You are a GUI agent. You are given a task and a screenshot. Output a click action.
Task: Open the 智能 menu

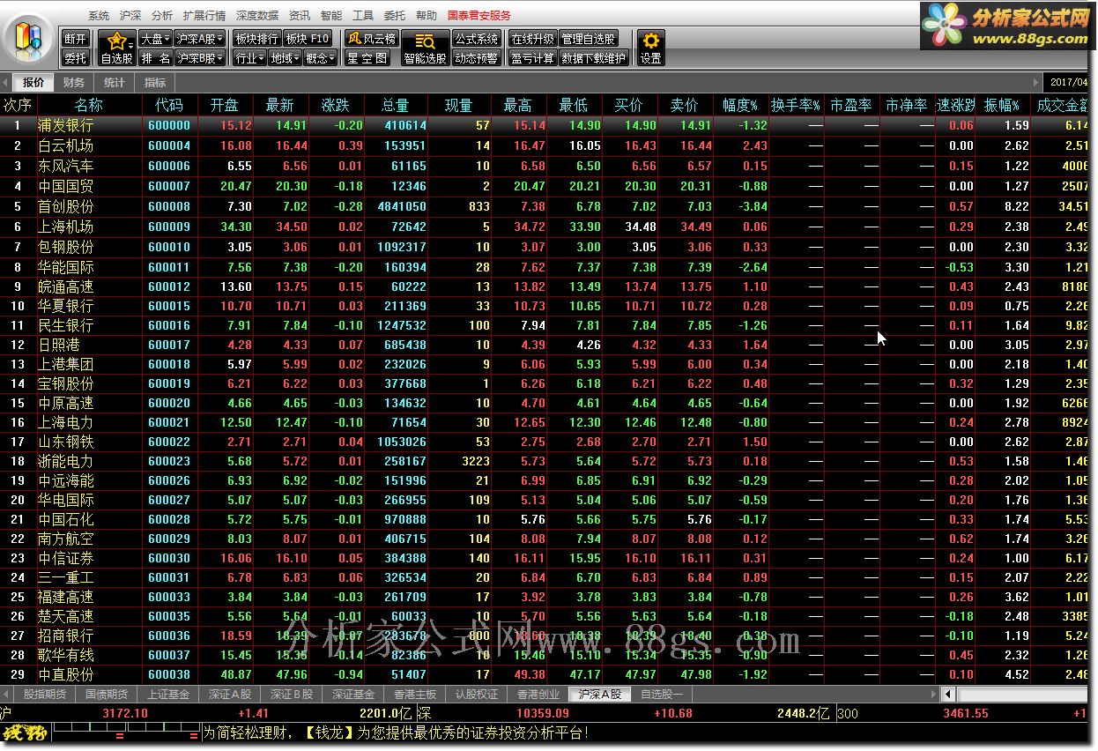(x=331, y=16)
